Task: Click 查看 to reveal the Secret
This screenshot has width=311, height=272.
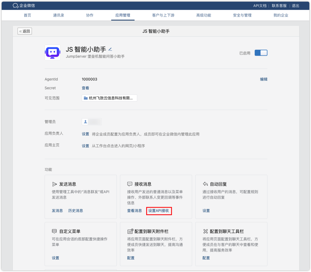Action: 85,88
